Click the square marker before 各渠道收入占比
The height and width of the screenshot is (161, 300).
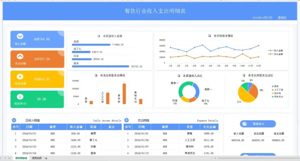pyautogui.click(x=179, y=76)
